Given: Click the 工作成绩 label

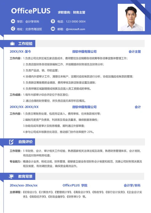Looking at the screenshot, I should (15, 95).
